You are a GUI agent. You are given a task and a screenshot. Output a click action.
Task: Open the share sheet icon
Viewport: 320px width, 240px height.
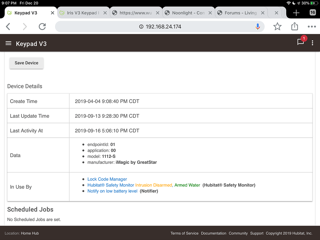pyautogui.click(x=295, y=27)
